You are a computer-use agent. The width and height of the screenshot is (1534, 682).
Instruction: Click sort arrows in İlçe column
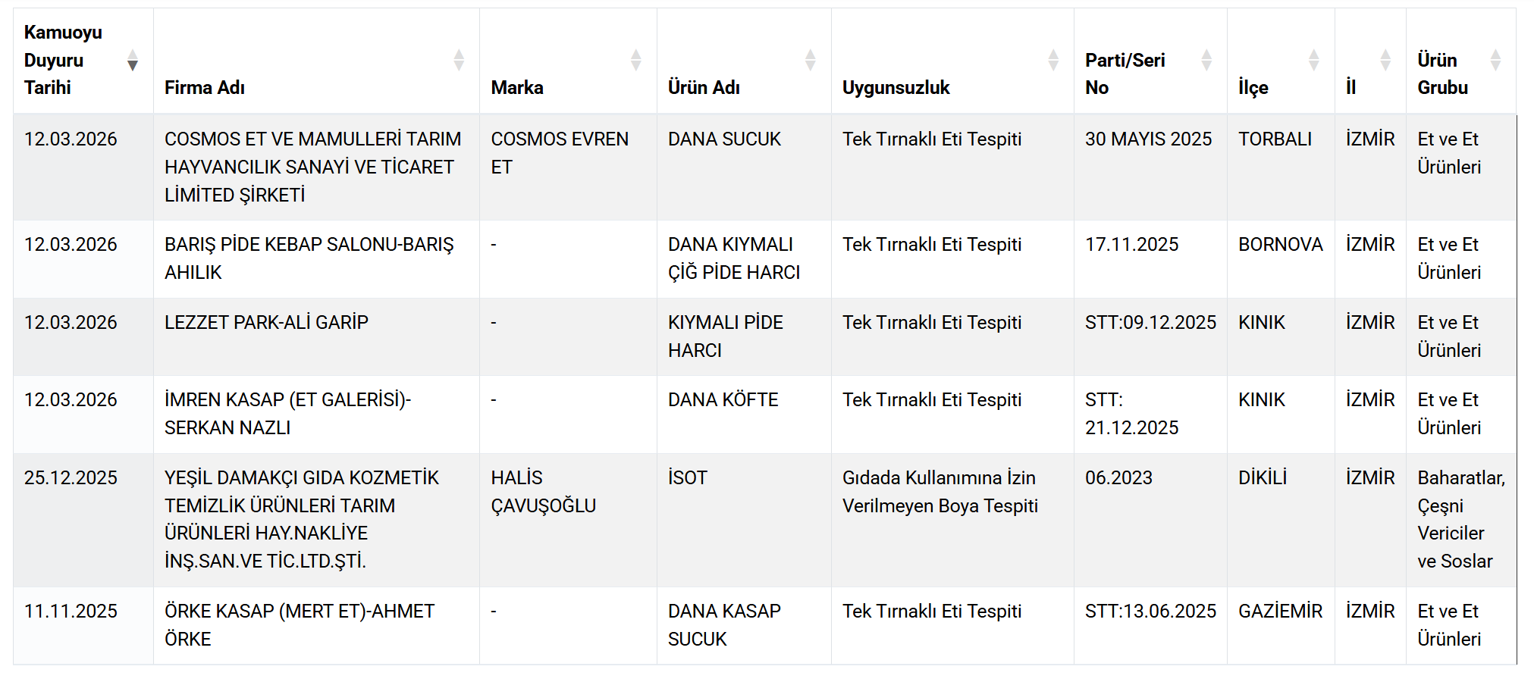[x=1314, y=60]
